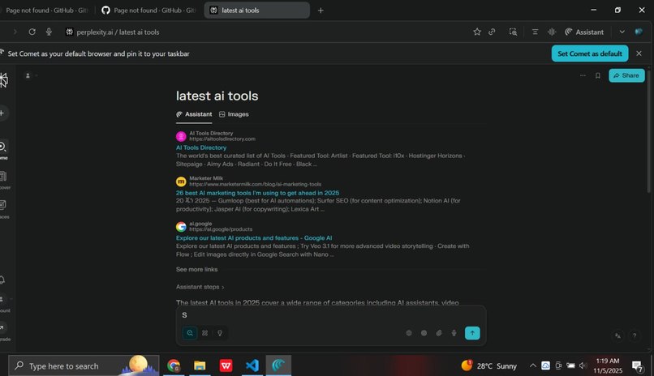Open the thread three-dots options menu

click(583, 75)
